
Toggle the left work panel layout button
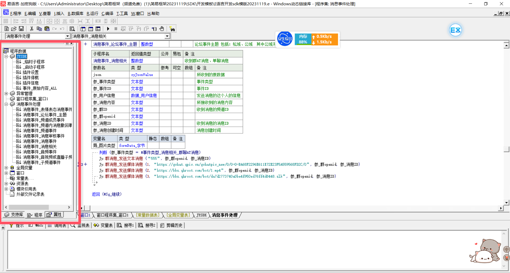tap(83, 29)
